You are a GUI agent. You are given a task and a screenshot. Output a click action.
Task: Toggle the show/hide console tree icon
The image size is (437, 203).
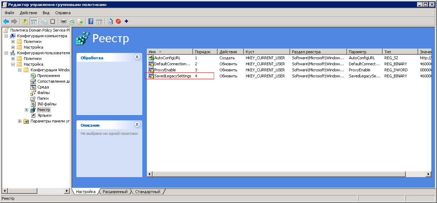tap(34, 21)
